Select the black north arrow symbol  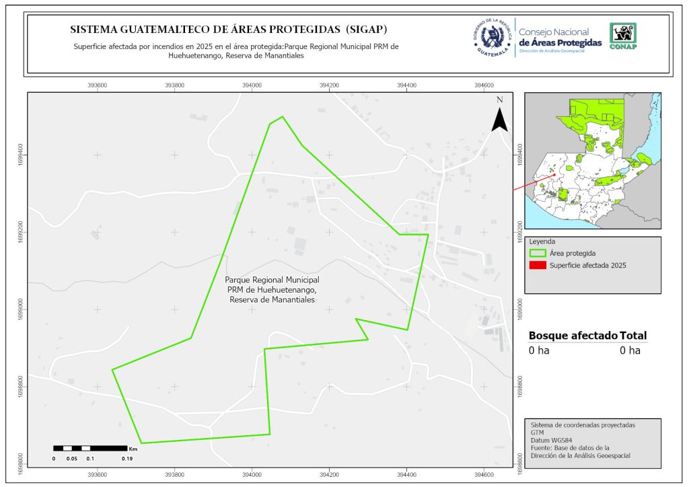(499, 119)
